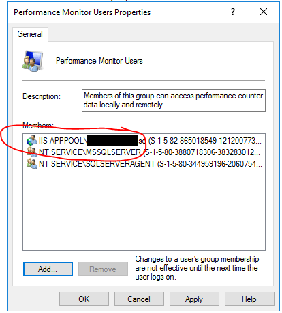
Task: Click the NT SERVICE\MSSQLSERVER member icon
Action: (32, 152)
